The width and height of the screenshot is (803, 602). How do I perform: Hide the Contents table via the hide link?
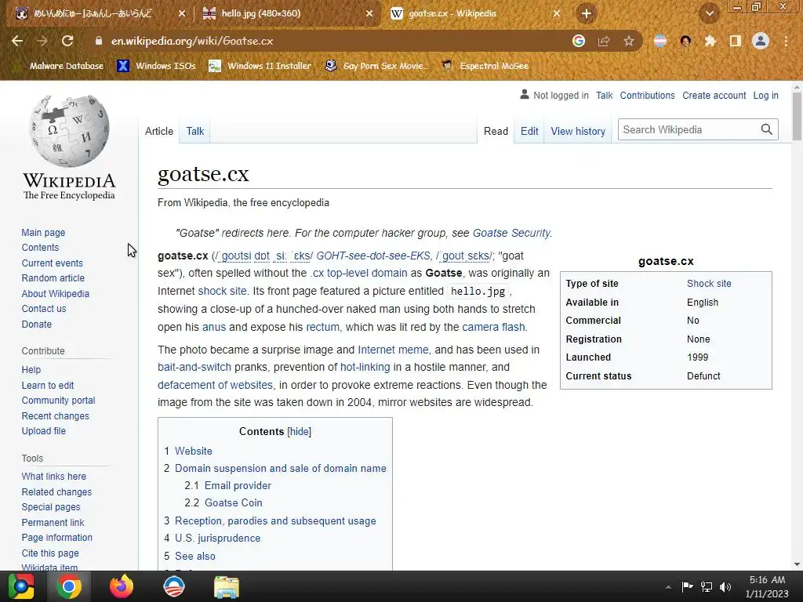299,432
